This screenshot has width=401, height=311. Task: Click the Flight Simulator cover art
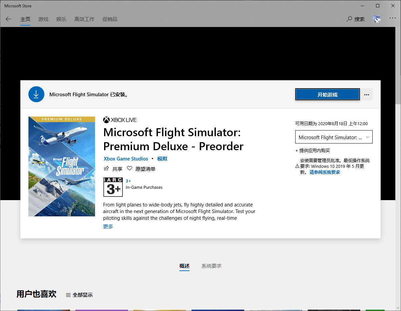click(x=62, y=166)
